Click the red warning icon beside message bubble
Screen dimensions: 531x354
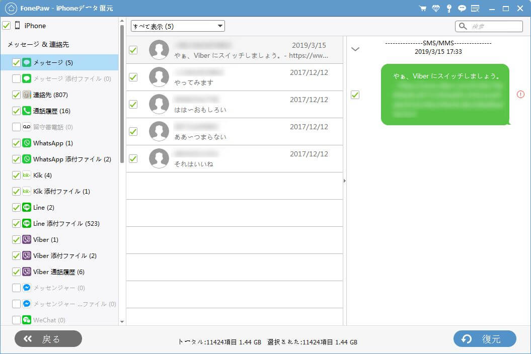[x=520, y=95]
